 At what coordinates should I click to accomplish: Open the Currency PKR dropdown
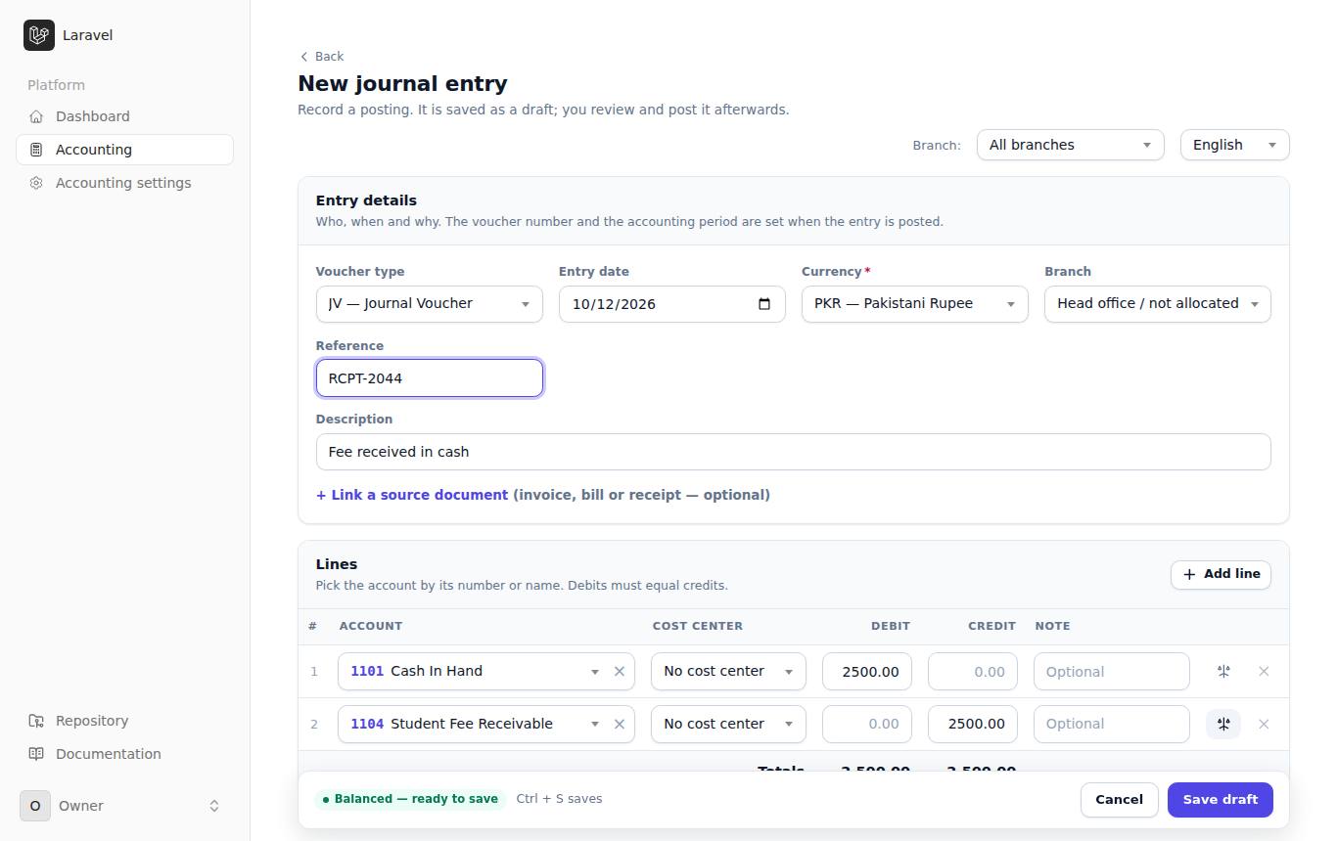[x=914, y=304]
